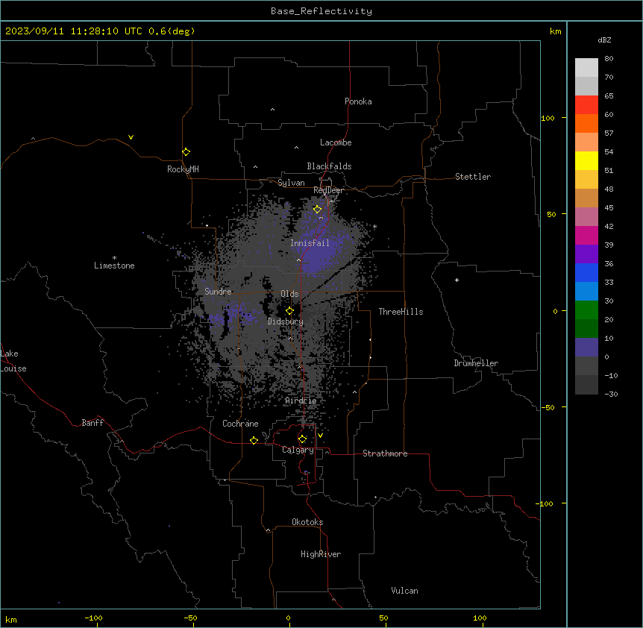Select the Okotoks label

[x=307, y=522]
